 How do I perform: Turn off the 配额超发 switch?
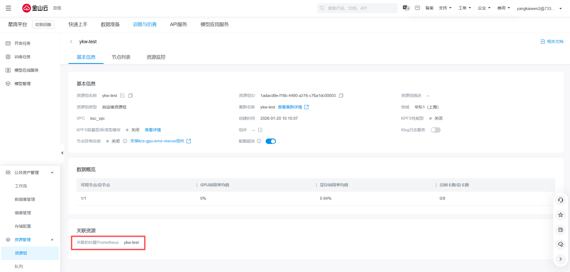tap(270, 141)
